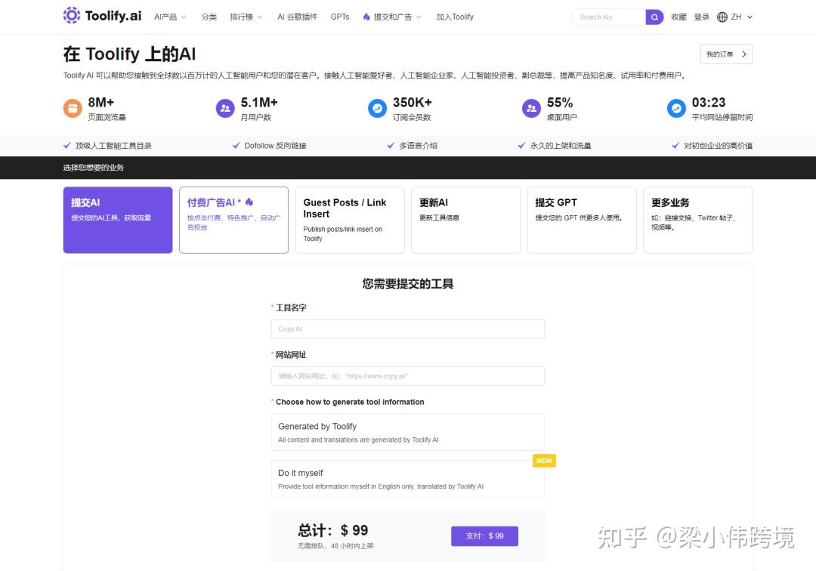Click the 支付 $99 payment button
This screenshot has width=816, height=571.
click(484, 536)
